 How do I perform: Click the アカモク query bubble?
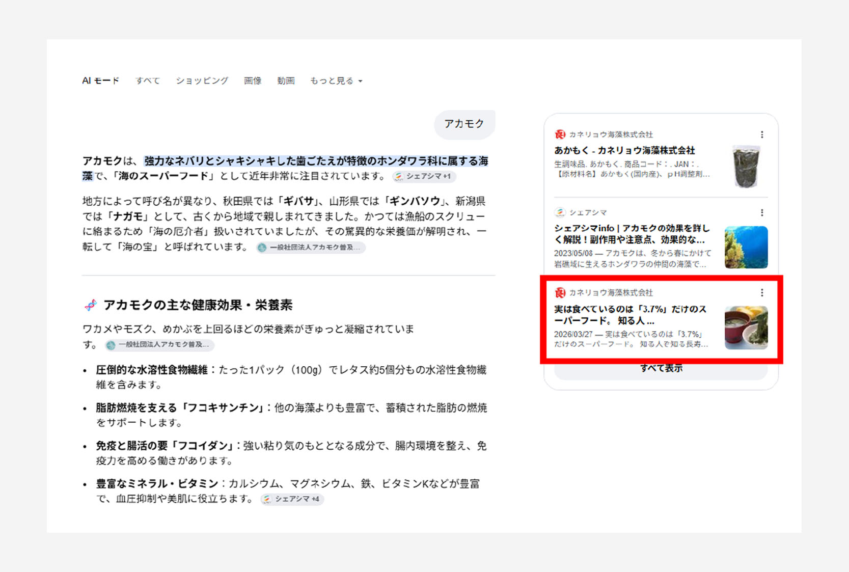coord(464,124)
